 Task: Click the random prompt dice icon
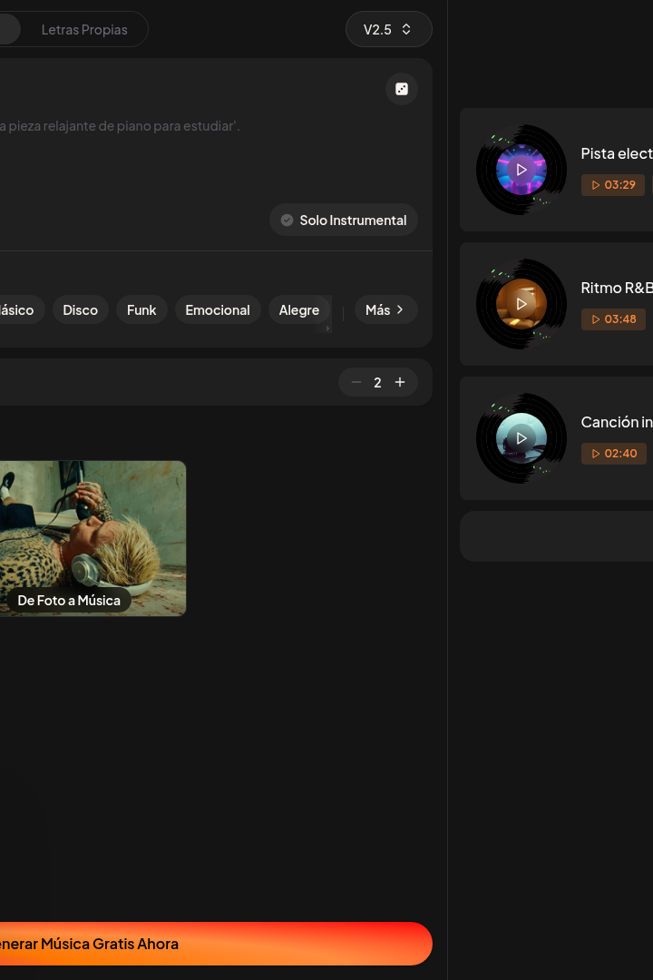pyautogui.click(x=402, y=89)
